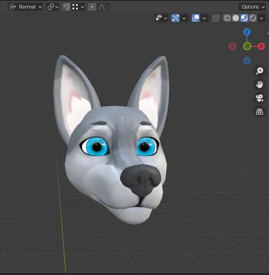Viewport: 269px width, 275px height.
Task: Click the zoom view magnifier icon
Action: pyautogui.click(x=260, y=71)
